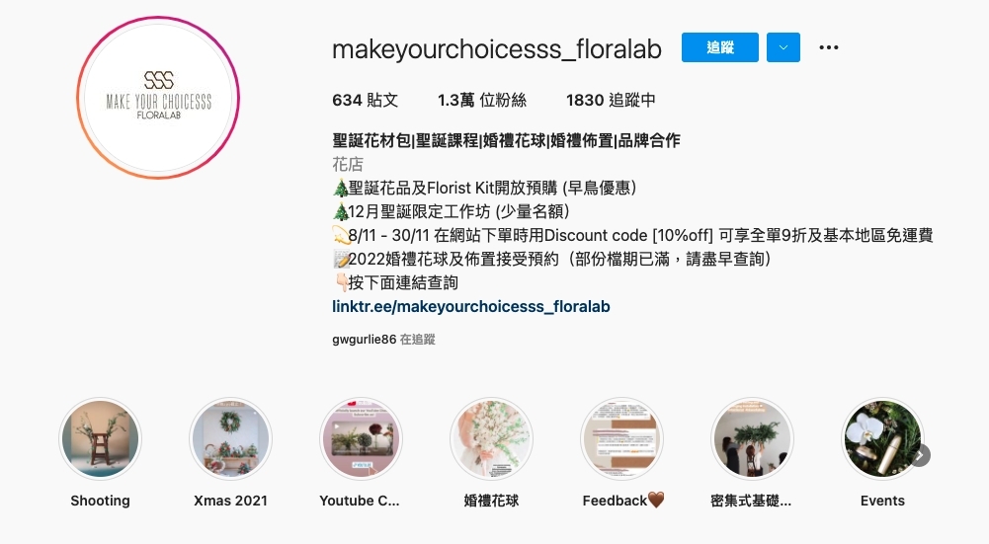Open the gwgurlie86 mutual follower profile

(x=364, y=339)
